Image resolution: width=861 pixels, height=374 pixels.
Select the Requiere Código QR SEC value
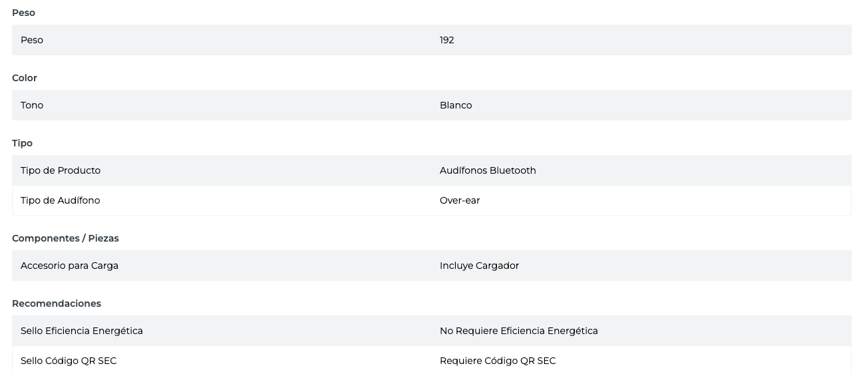(x=498, y=361)
